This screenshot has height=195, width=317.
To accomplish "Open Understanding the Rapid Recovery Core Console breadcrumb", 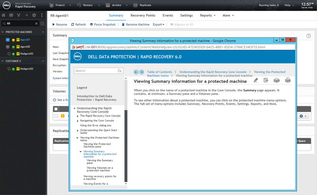I will (213, 72).
